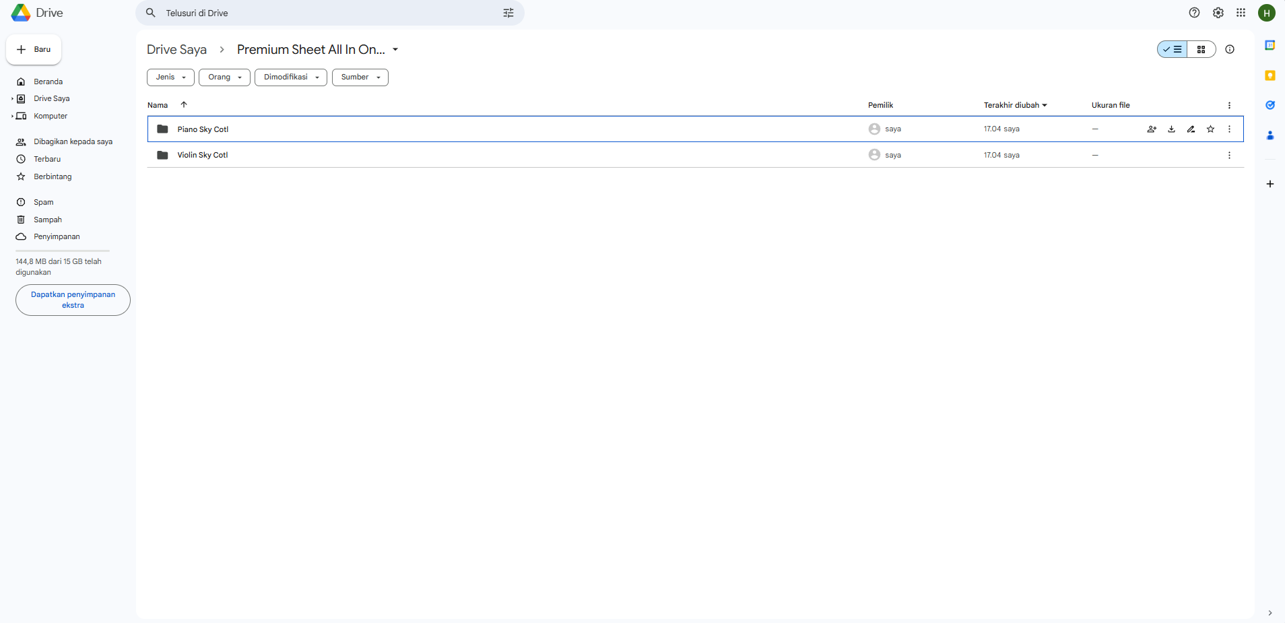The height and width of the screenshot is (623, 1285).
Task: Open the Jenis filter dropdown
Action: click(x=170, y=77)
